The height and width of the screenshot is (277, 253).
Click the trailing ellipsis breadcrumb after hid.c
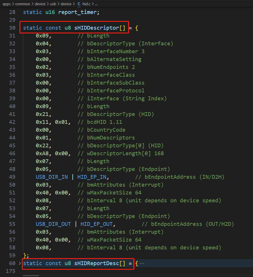[x=96, y=4]
